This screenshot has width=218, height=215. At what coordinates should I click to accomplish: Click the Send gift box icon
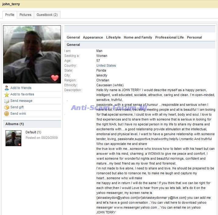click(7, 107)
